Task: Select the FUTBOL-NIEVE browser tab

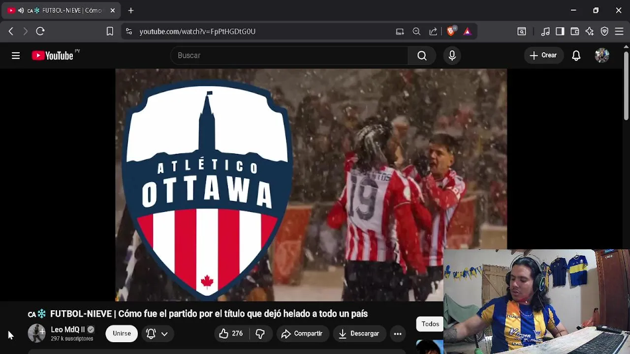Action: (x=62, y=10)
